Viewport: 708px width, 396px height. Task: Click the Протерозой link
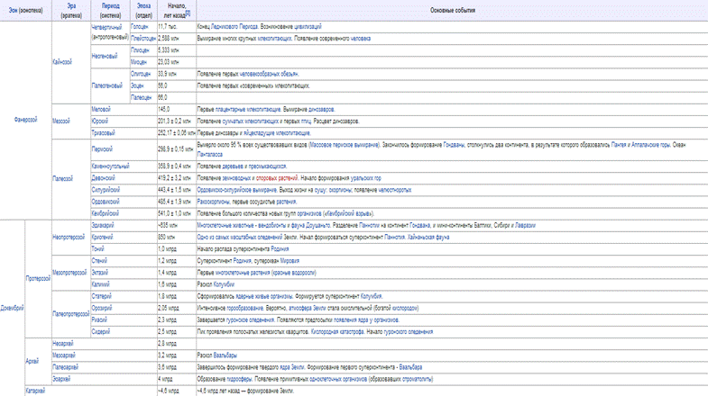point(38,278)
